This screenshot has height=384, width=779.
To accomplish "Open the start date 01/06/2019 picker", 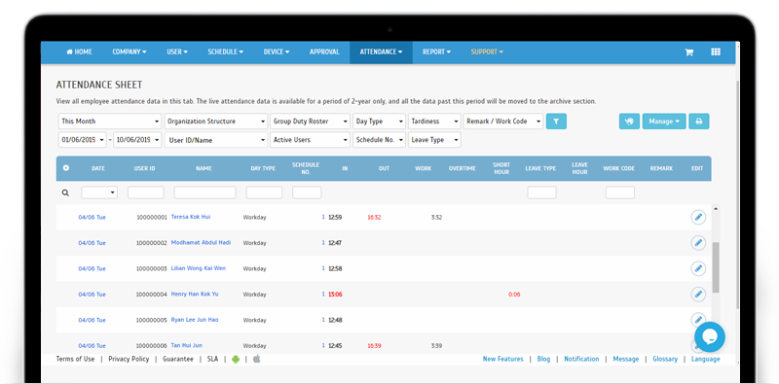I will click(83, 140).
